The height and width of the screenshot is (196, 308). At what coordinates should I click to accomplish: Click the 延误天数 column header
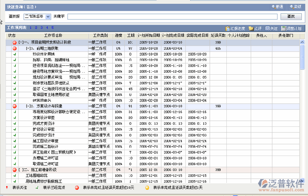click(x=218, y=35)
